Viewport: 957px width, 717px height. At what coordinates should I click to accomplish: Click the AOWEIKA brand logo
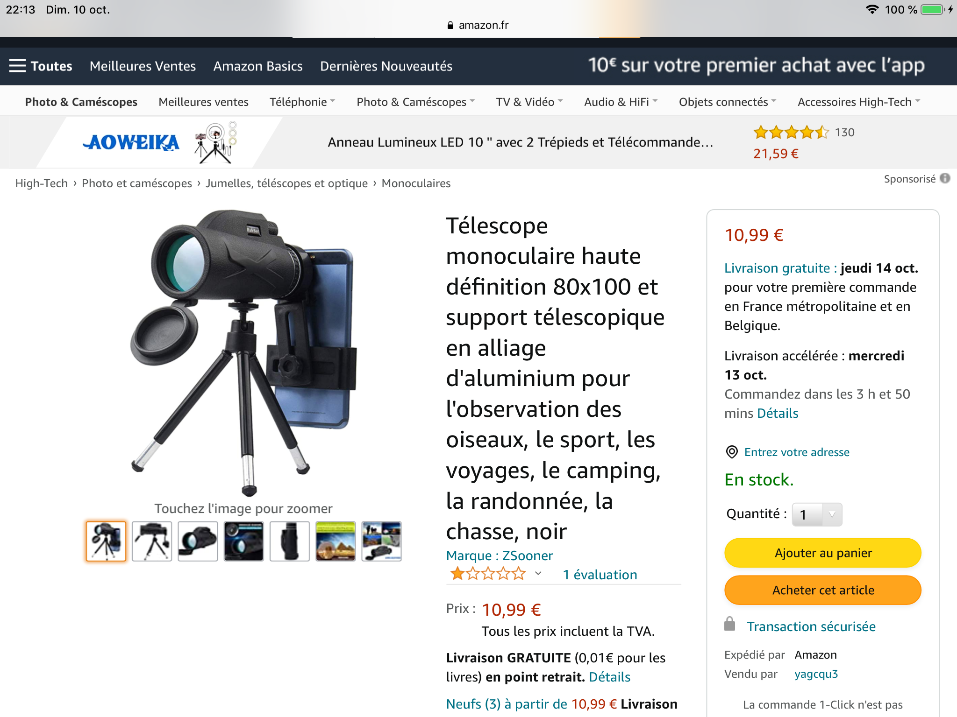[x=131, y=142]
